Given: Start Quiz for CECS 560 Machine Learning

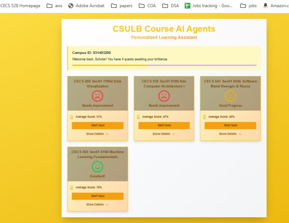Looking at the screenshot, I should pos(97,196).
